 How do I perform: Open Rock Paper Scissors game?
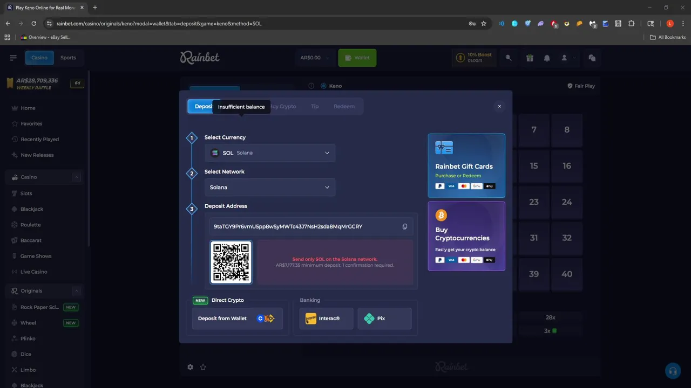point(46,307)
